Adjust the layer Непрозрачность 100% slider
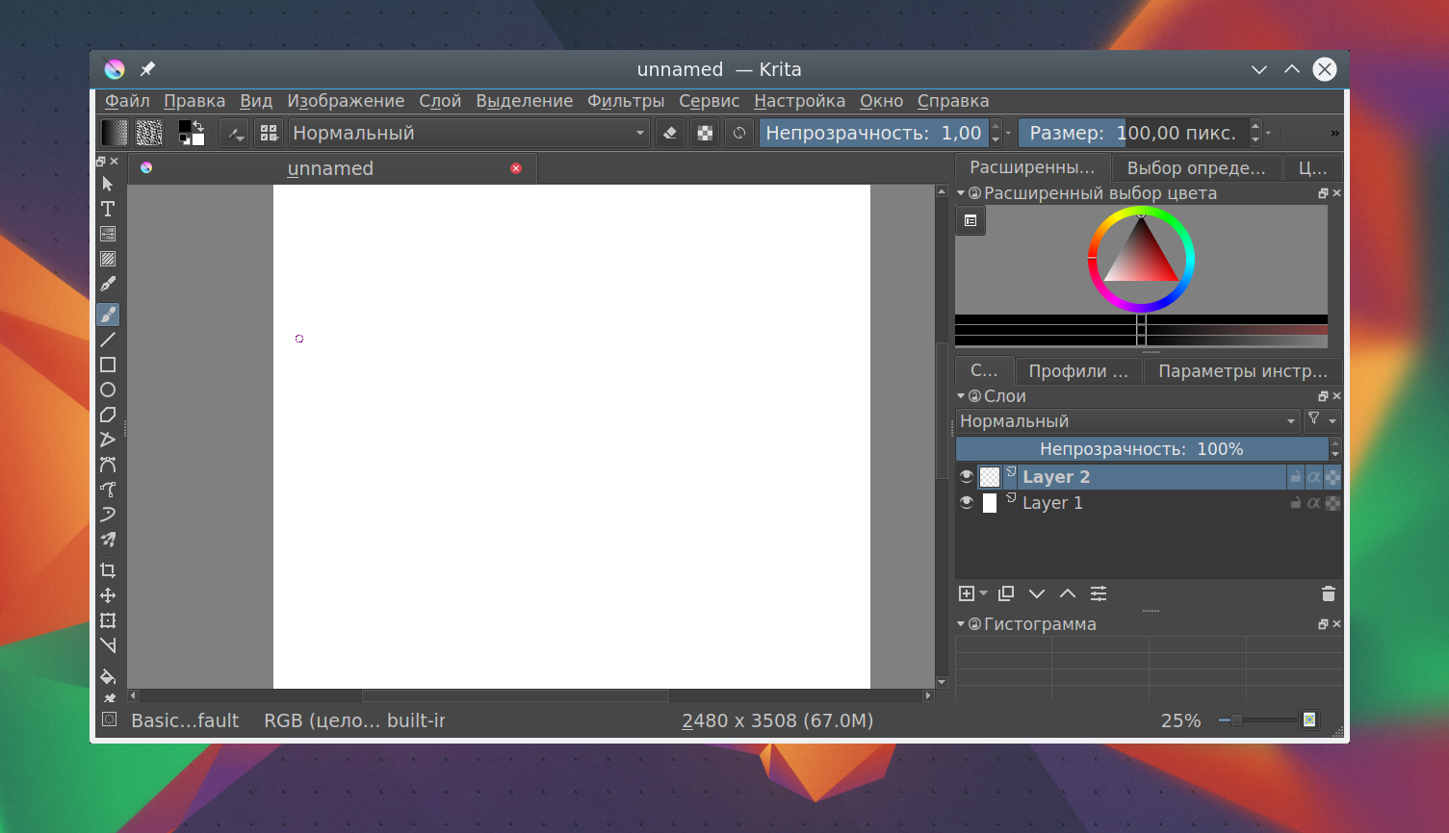 click(1142, 449)
